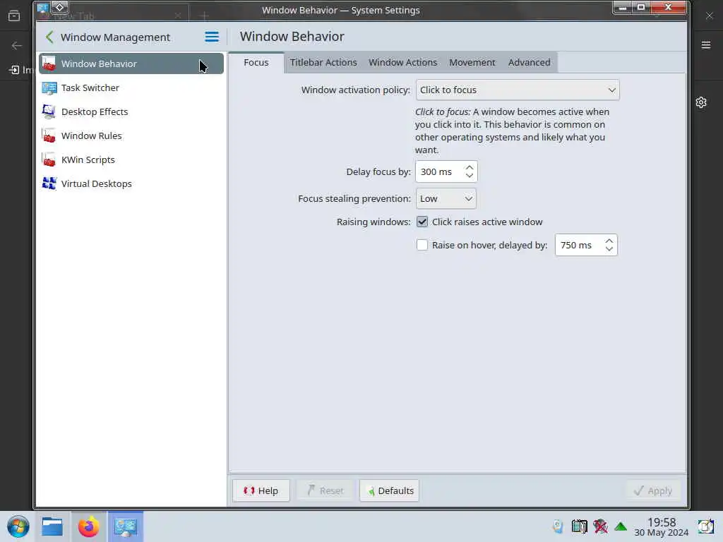
Task: Toggle the on-all-desktops pin icon
Action: coord(59,7)
